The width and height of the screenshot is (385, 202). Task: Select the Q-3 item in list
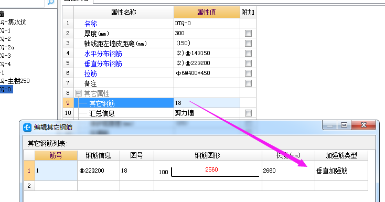[5, 56]
